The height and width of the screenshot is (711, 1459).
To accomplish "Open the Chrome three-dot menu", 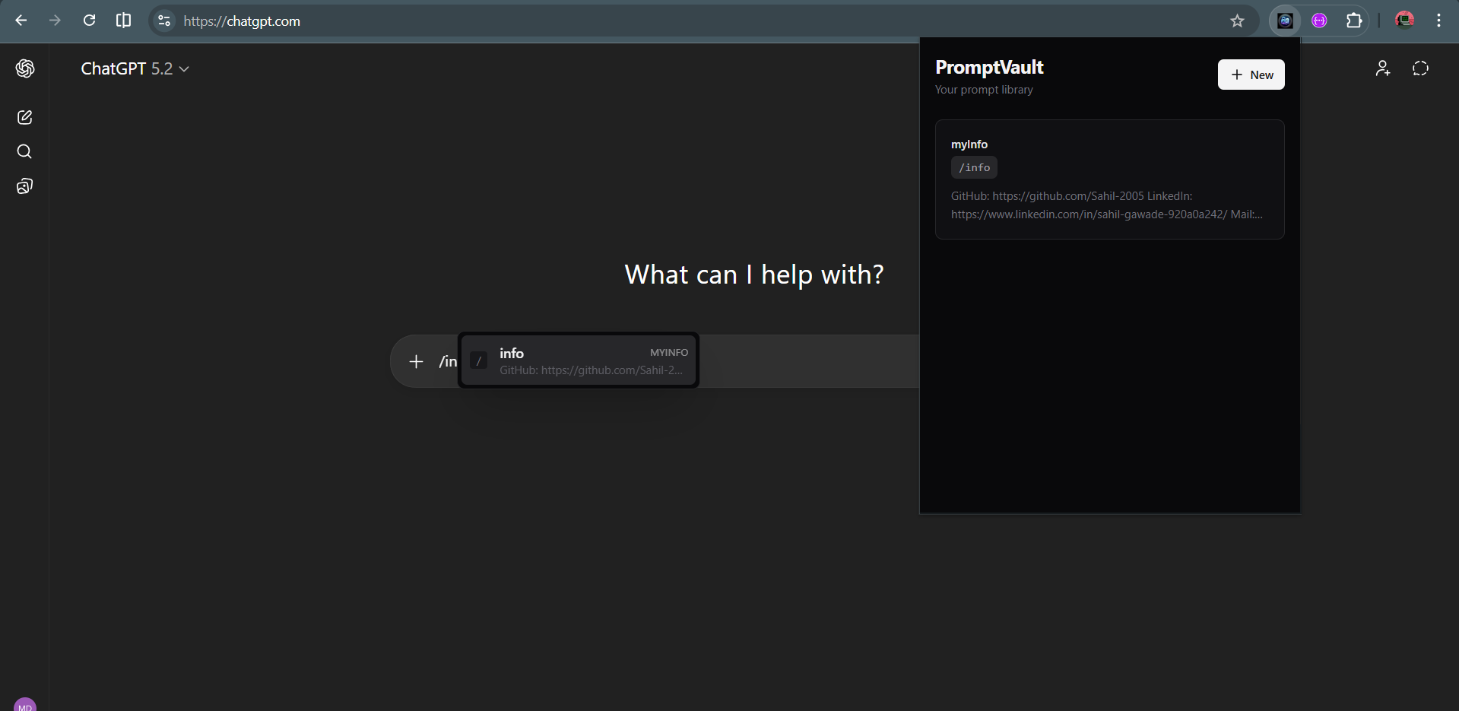I will (1438, 21).
